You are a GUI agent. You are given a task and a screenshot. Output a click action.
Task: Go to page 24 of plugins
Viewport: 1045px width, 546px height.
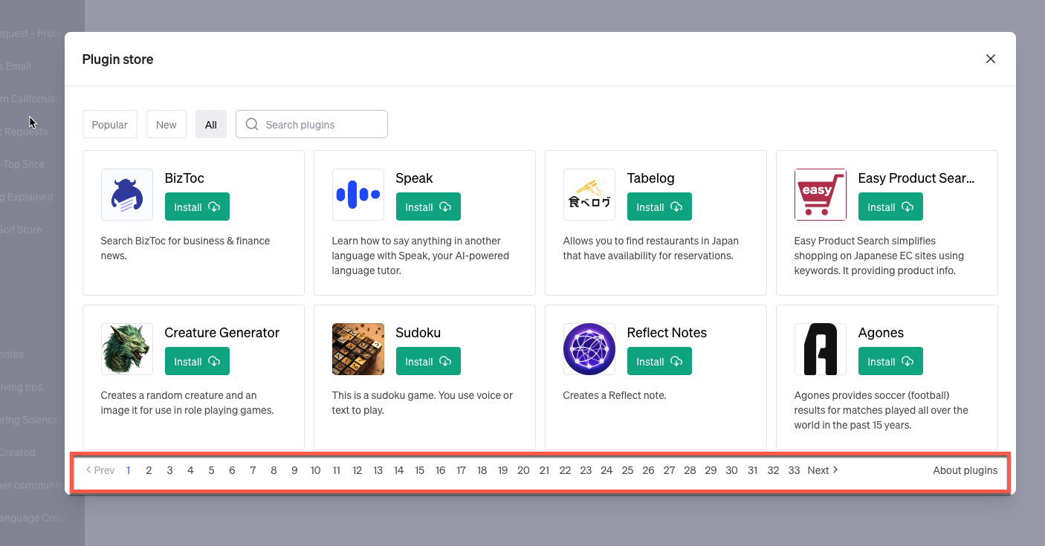tap(606, 470)
